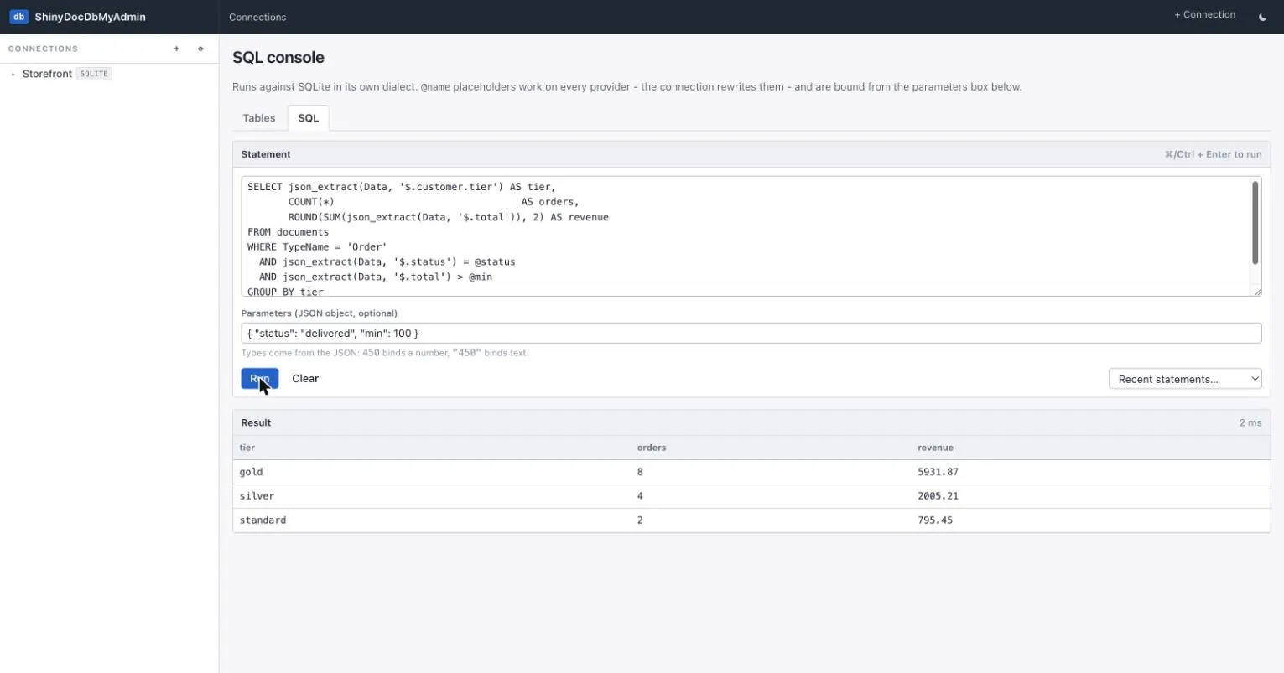Click the Parameters (JSON object, optional) label
This screenshot has height=673, width=1284.
coord(320,313)
